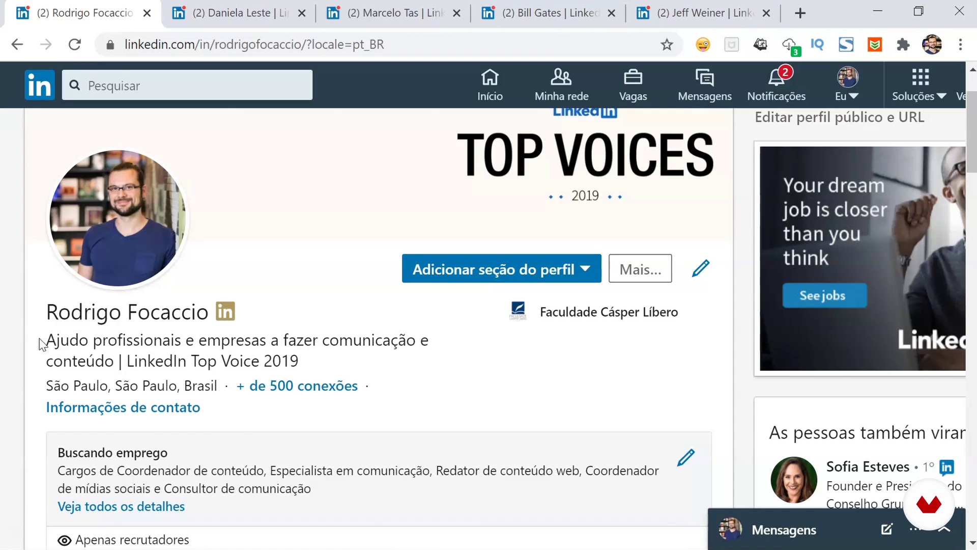Open Chrome three-dot menu
Image resolution: width=977 pixels, height=550 pixels.
click(x=961, y=45)
